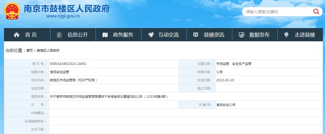Focus the search keyword input field
Screen dimensions: 325x134
tap(276, 12)
